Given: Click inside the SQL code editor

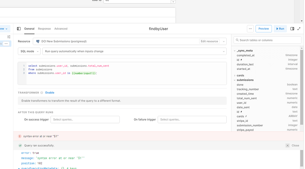Looking at the screenshot, I should 122,73.
